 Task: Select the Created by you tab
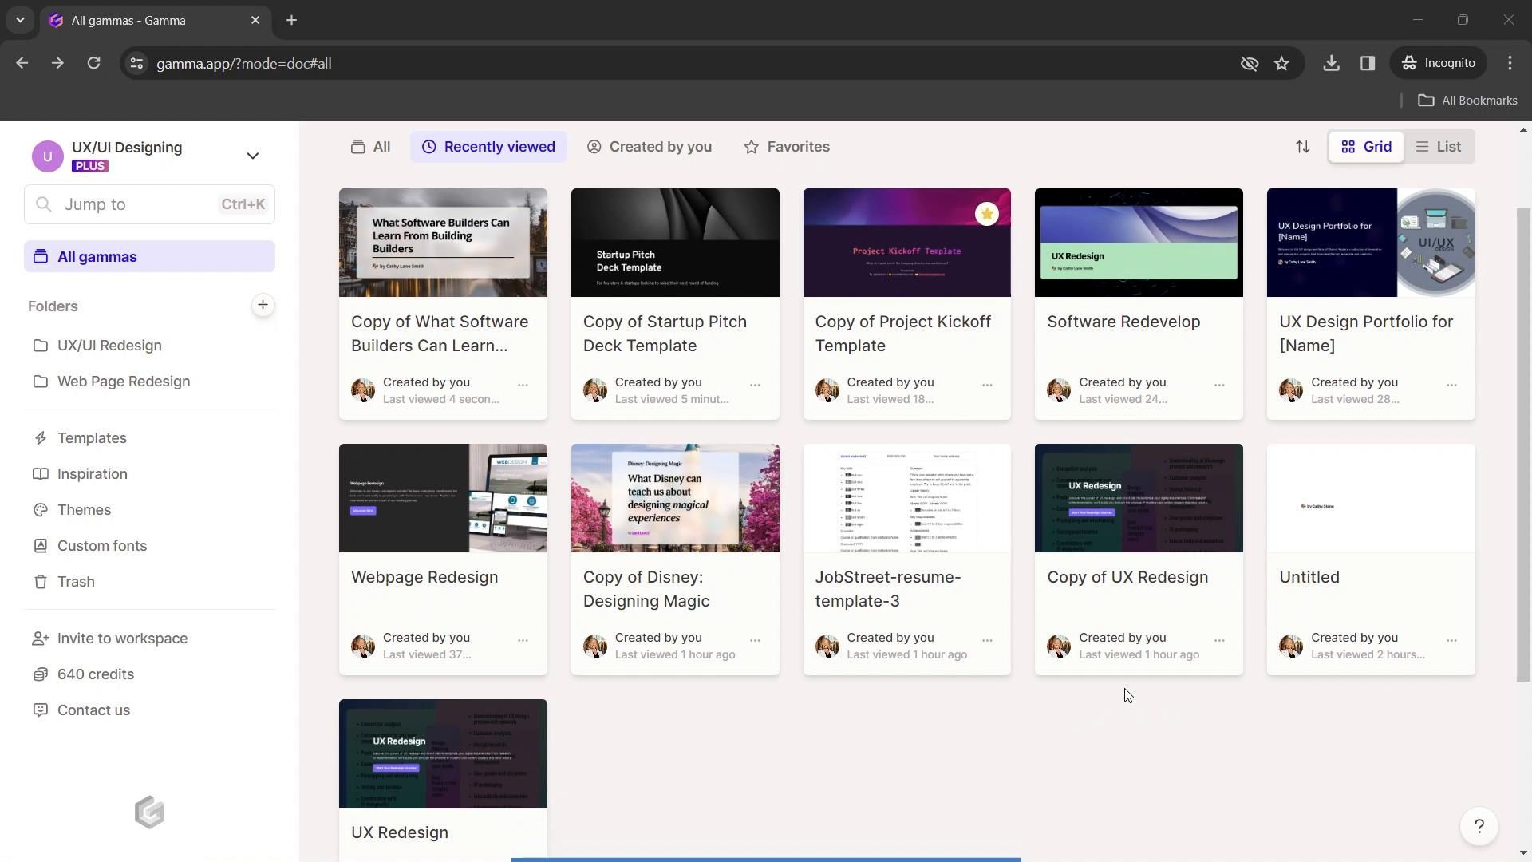click(x=650, y=147)
